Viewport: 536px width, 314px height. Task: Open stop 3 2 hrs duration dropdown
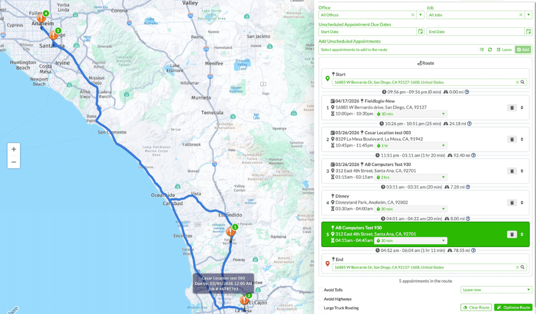410,177
